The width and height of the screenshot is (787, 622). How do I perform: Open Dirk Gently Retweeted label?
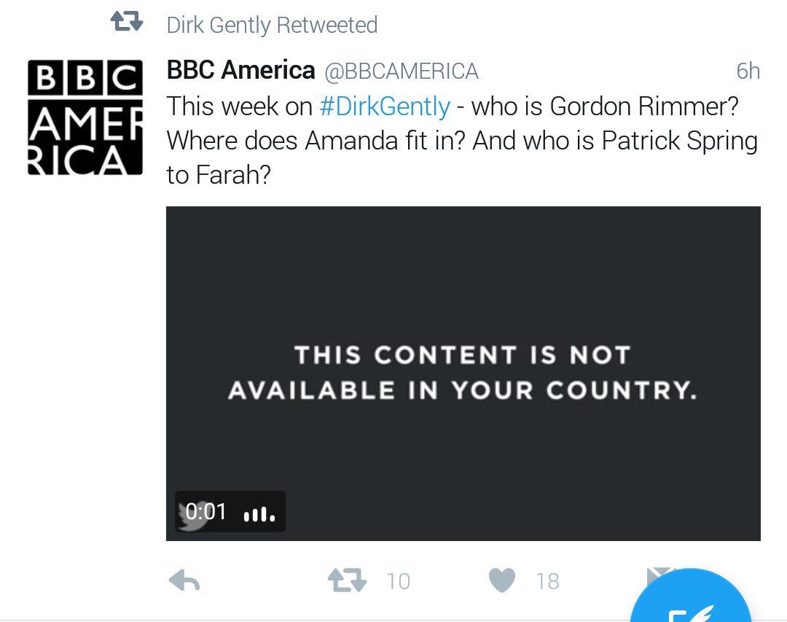tap(272, 25)
